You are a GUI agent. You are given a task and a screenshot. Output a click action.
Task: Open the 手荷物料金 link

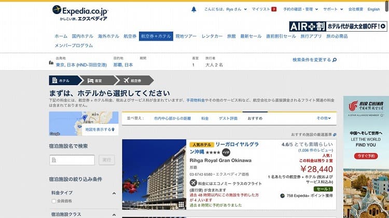[x=196, y=100]
